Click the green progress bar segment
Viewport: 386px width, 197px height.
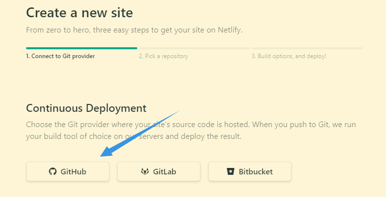(82, 48)
